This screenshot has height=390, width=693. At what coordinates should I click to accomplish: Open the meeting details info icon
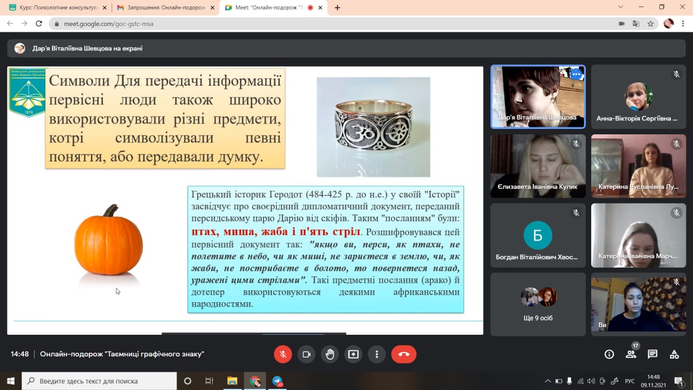[x=609, y=354]
